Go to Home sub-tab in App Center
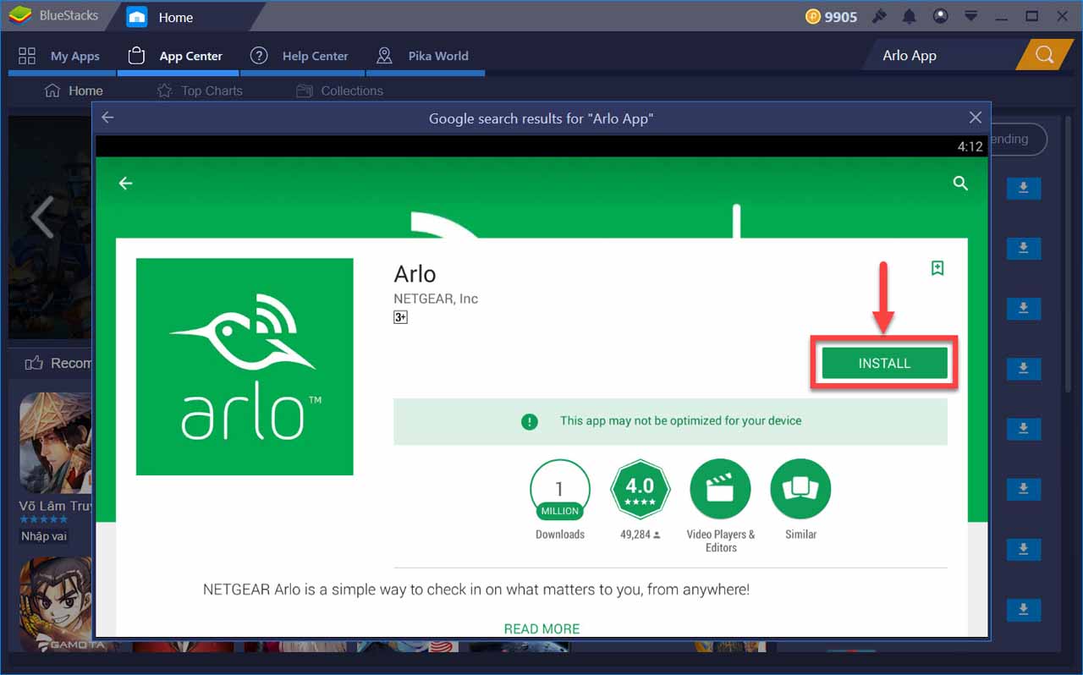1083x675 pixels. tap(74, 91)
